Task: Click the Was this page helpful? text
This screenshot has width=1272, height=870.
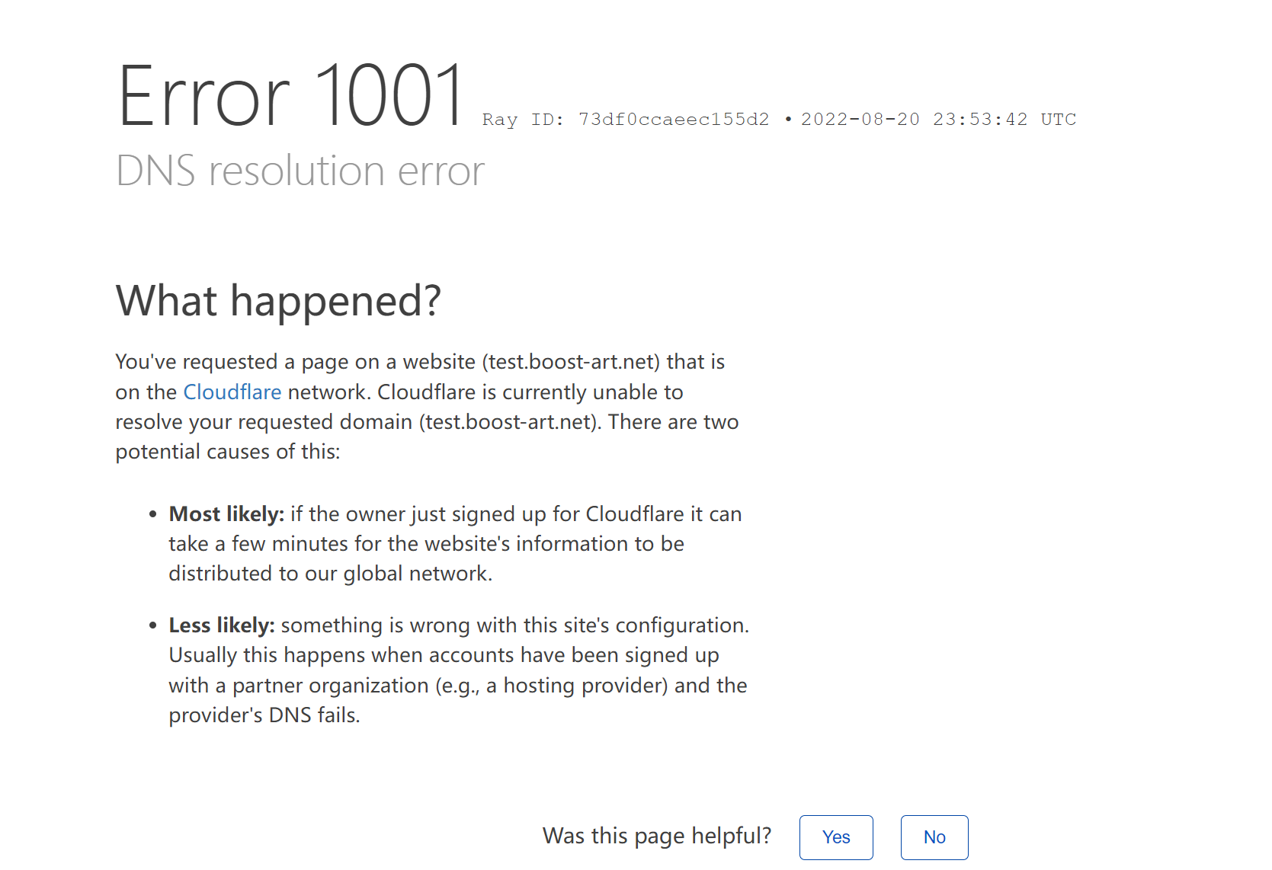Action: tap(657, 836)
